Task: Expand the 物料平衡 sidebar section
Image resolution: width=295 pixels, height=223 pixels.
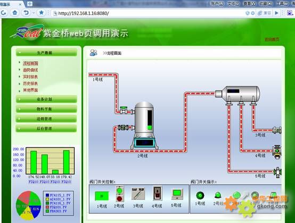Action: [46, 109]
